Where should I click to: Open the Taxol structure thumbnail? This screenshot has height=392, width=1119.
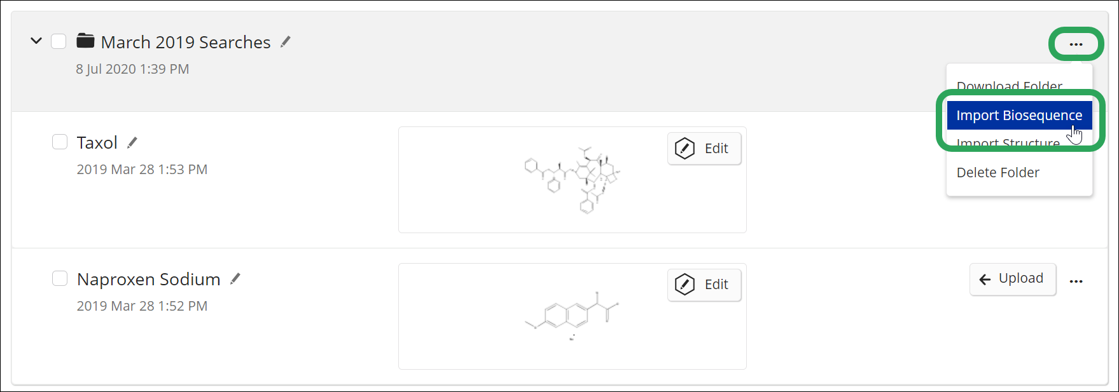coord(572,180)
